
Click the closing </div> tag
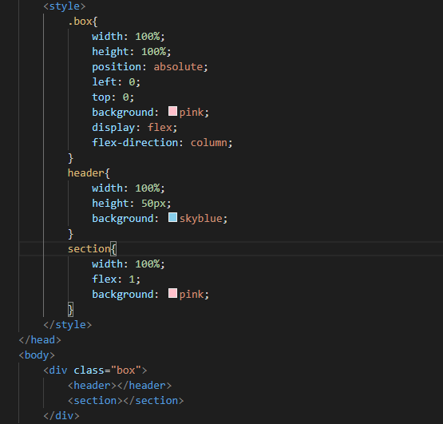pos(61,416)
